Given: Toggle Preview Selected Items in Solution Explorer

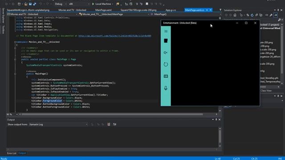Looking at the screenshot, I should point(276,15).
